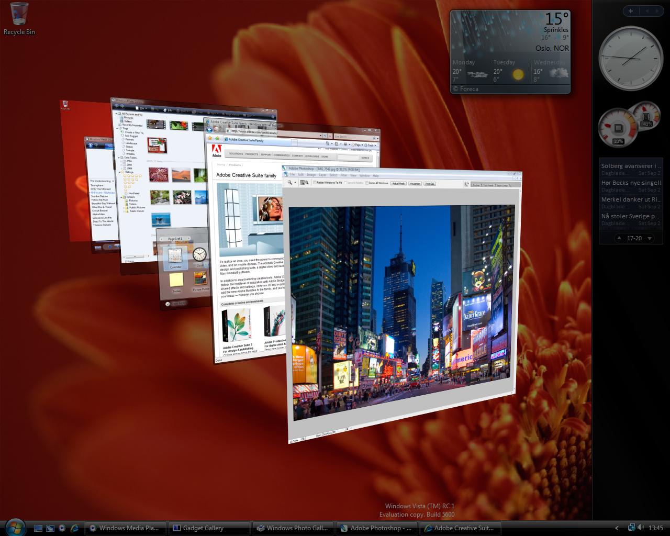
Task: Click Internet Explorer back button
Action: click(209, 129)
